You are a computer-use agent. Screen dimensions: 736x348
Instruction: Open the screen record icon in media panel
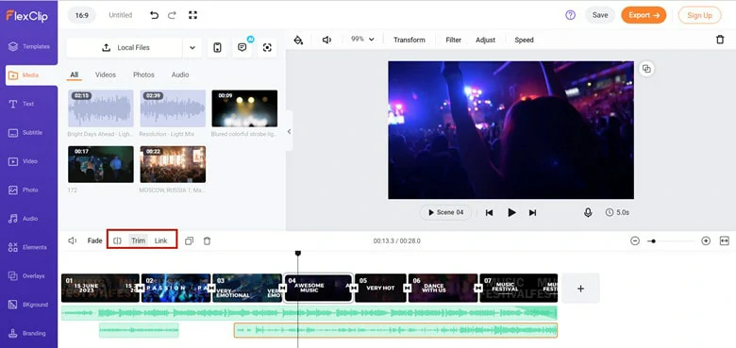tap(267, 47)
